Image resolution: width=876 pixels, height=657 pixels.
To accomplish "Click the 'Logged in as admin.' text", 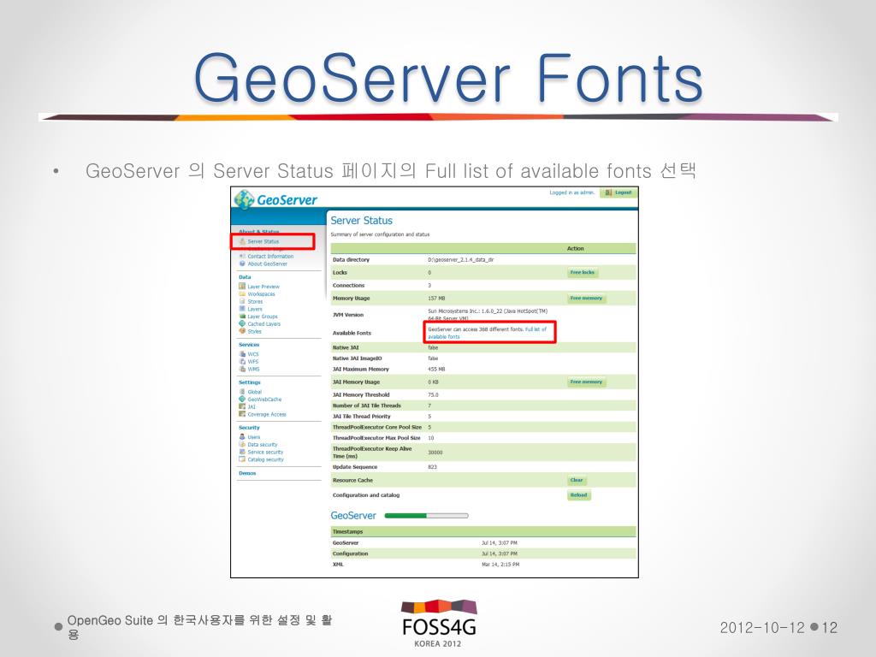I will pyautogui.click(x=572, y=192).
